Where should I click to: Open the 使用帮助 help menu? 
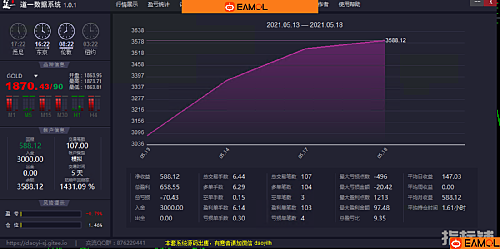coord(350,5)
